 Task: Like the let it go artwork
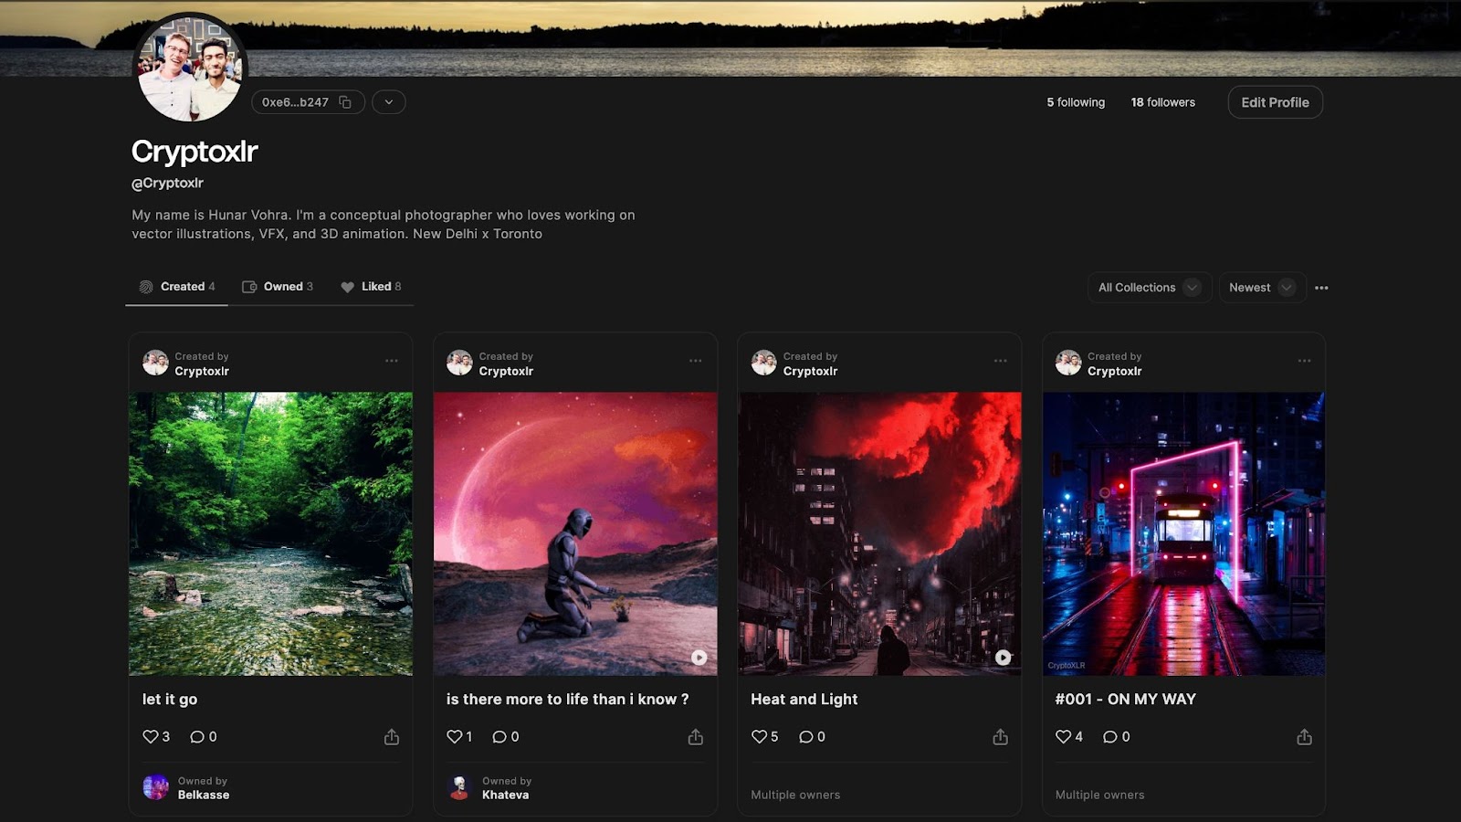151,736
